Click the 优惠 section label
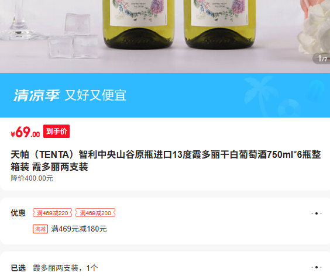This screenshot has height=276, width=330. 18,213
